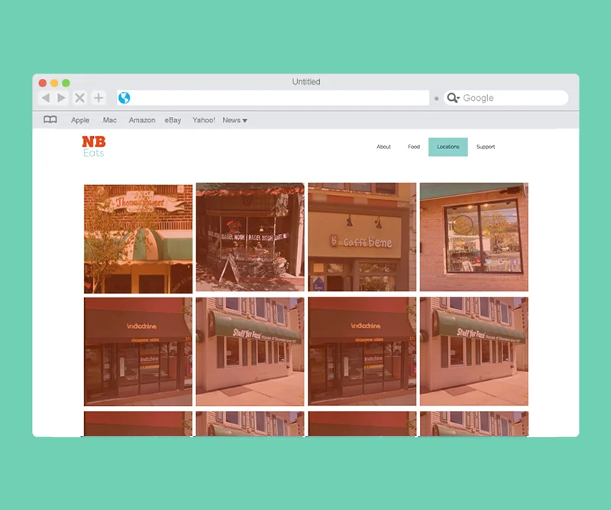Click the Google search field
The image size is (611, 510).
click(506, 98)
